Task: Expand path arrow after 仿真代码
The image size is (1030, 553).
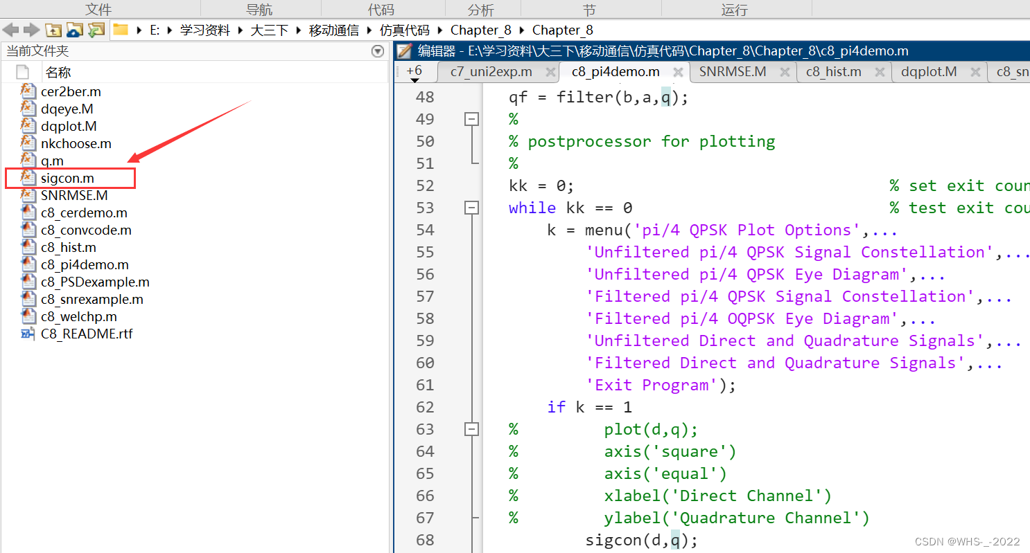Action: tap(441, 30)
